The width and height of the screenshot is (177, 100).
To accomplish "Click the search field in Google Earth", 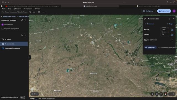I will (15, 12).
